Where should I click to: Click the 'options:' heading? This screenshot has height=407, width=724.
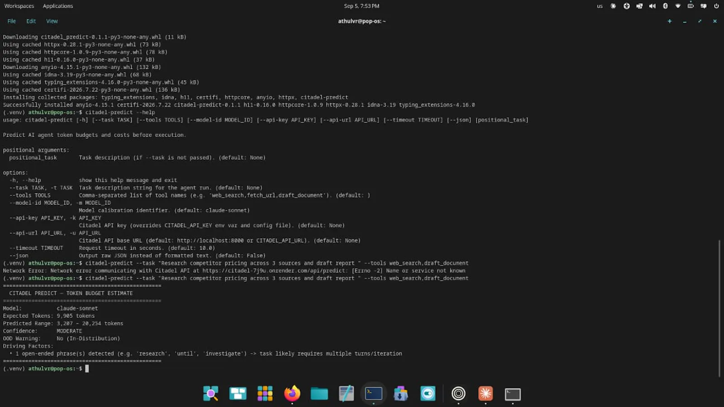click(x=15, y=173)
